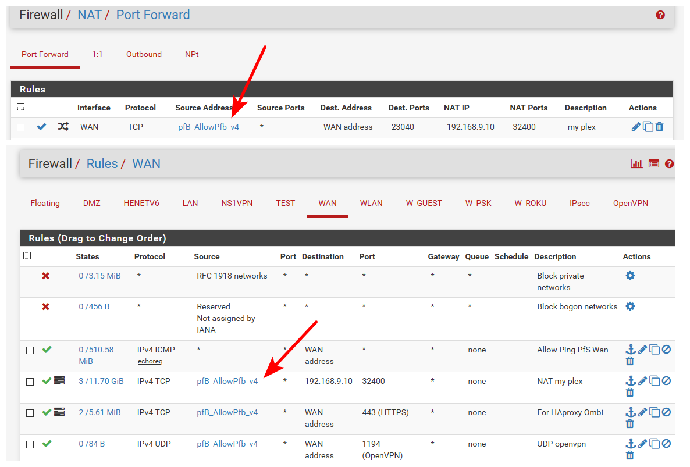Click the NAT breadcrumb link

pyautogui.click(x=90, y=15)
